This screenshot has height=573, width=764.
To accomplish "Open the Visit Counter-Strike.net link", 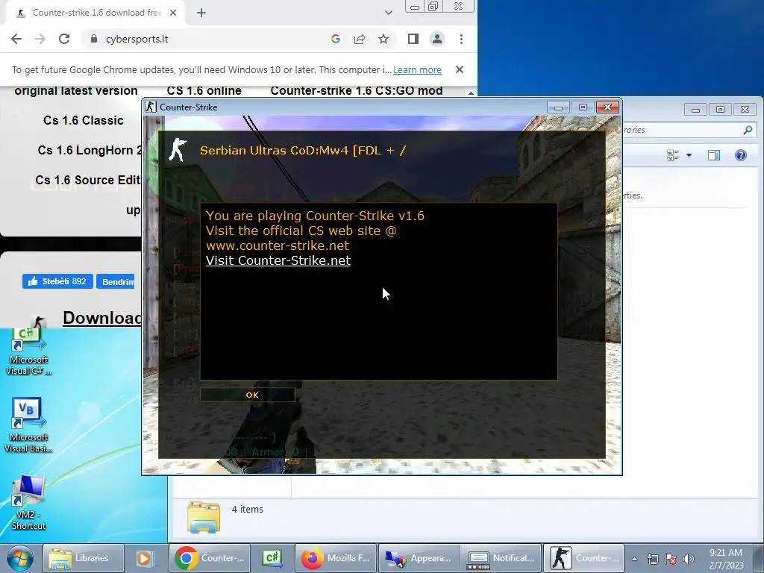I will coord(278,260).
